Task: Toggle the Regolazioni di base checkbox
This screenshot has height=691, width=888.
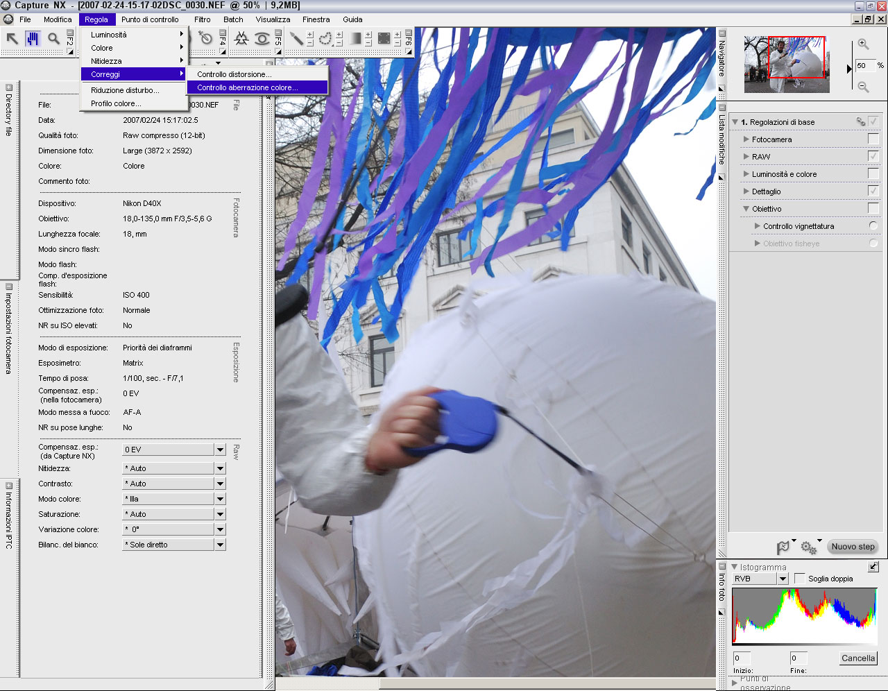Action: click(873, 121)
